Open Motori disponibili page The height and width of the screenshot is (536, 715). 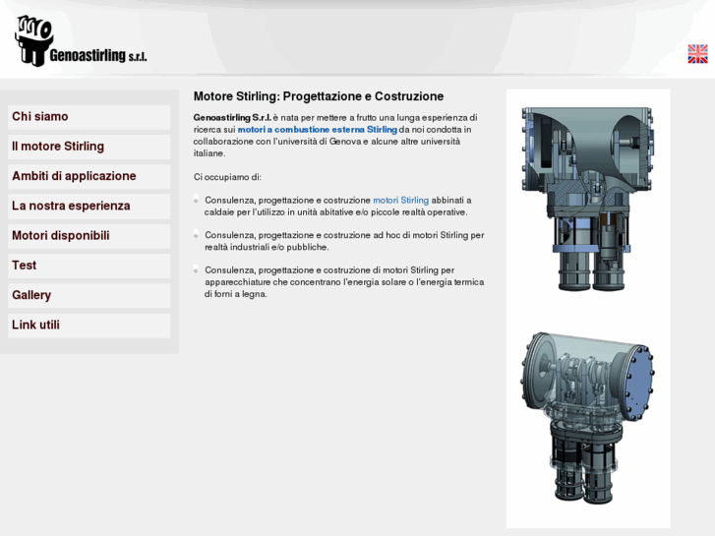pyautogui.click(x=89, y=236)
